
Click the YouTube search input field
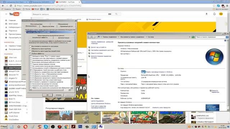[x=70, y=14]
